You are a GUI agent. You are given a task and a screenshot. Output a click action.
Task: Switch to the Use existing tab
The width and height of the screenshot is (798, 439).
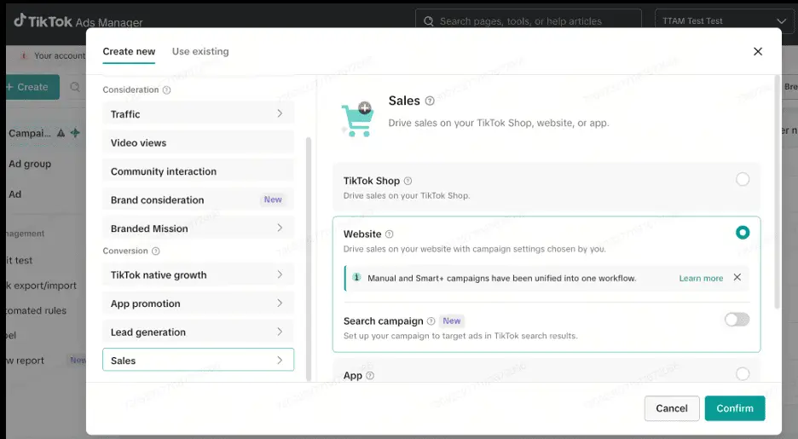coord(200,51)
